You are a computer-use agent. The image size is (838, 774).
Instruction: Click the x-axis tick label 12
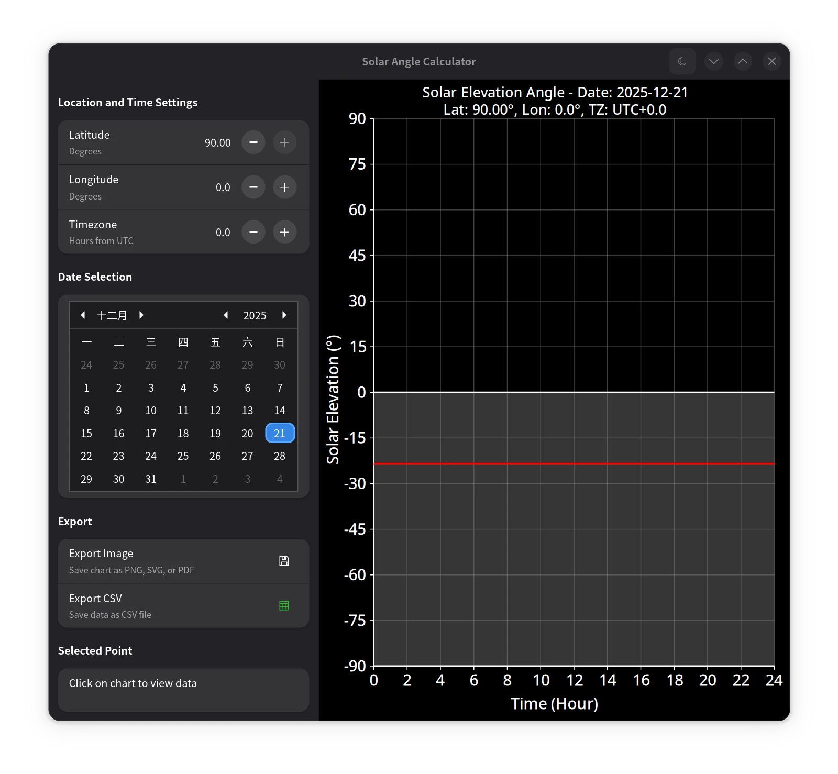coord(575,680)
